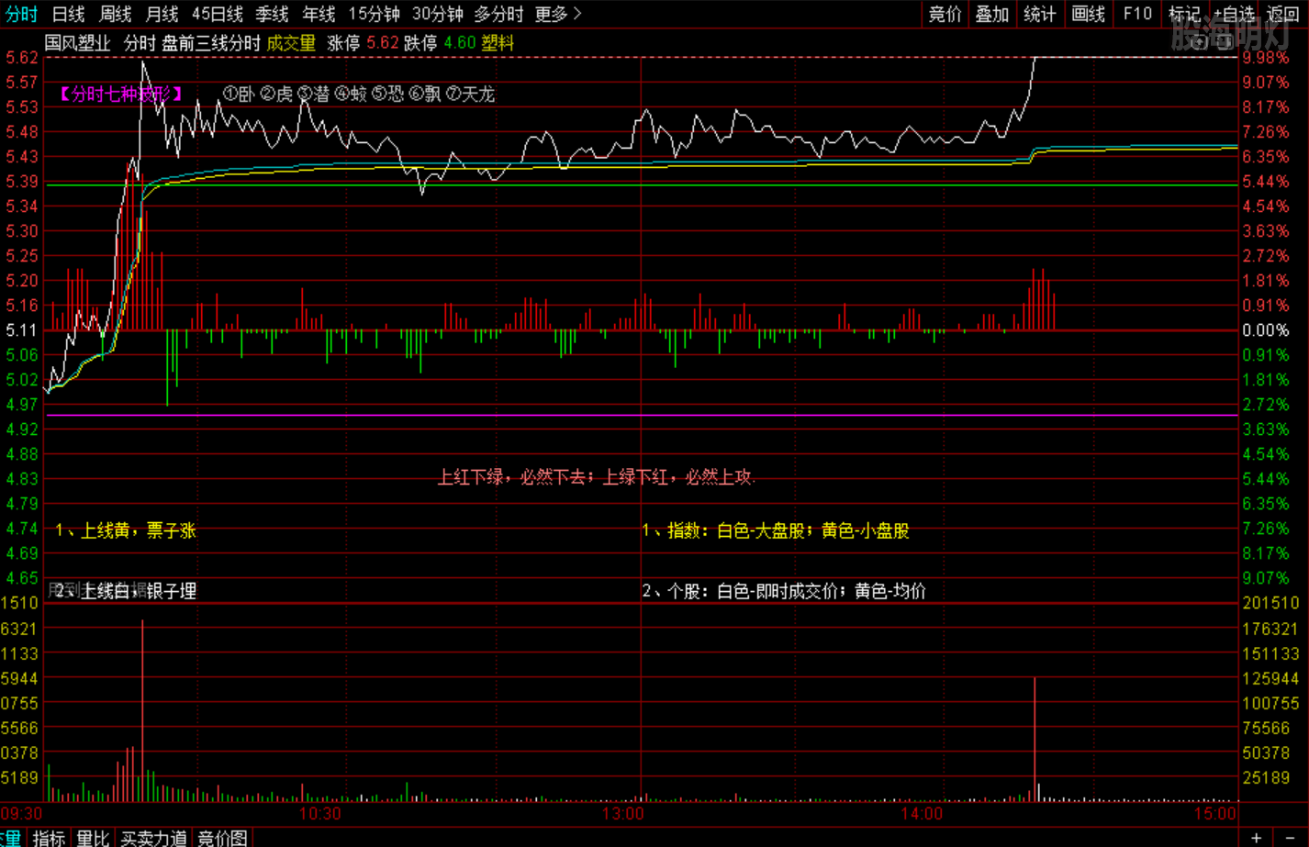Click the 201510 volume scale label
This screenshot has width=1309, height=847.
click(x=1270, y=603)
